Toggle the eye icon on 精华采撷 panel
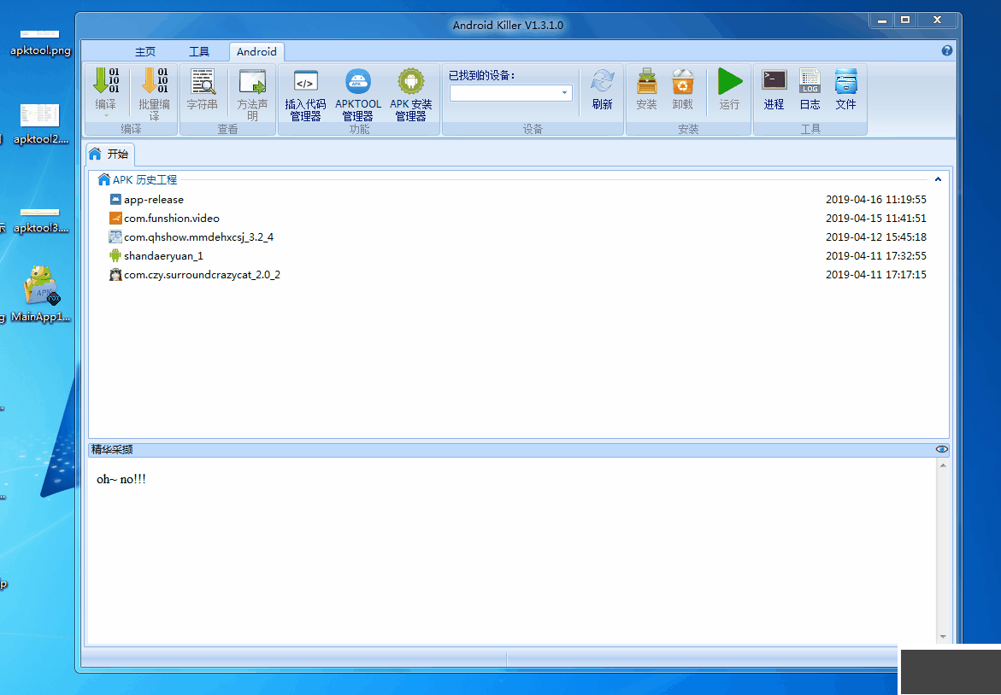 pyautogui.click(x=941, y=449)
